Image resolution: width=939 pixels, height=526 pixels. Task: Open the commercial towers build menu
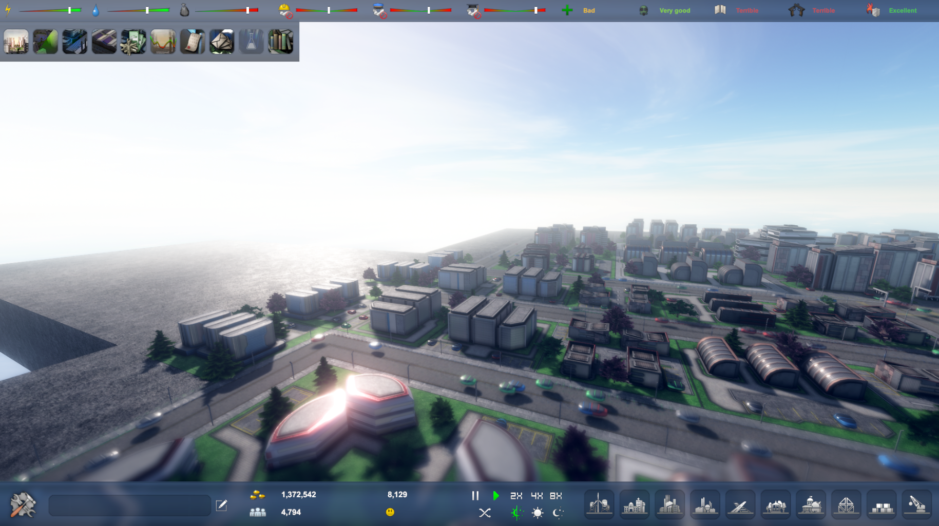tap(669, 504)
